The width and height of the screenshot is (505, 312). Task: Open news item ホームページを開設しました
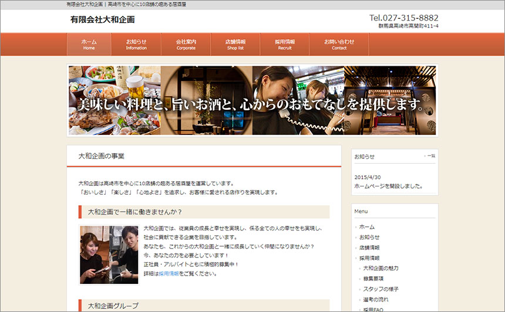[x=388, y=186]
